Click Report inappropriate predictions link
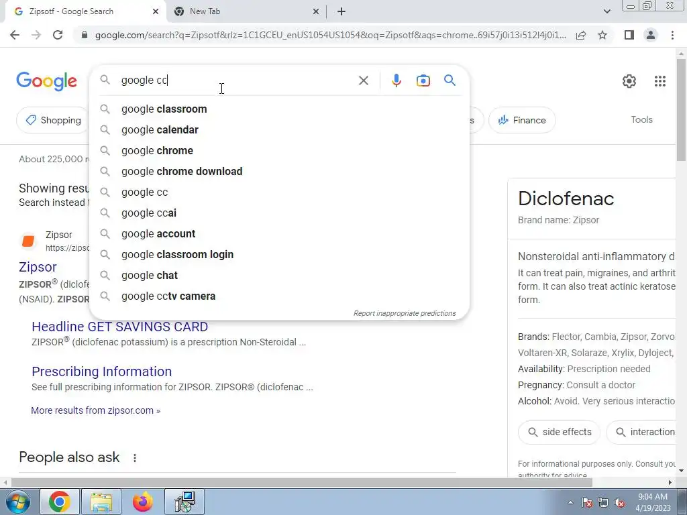The height and width of the screenshot is (515, 687). click(405, 313)
